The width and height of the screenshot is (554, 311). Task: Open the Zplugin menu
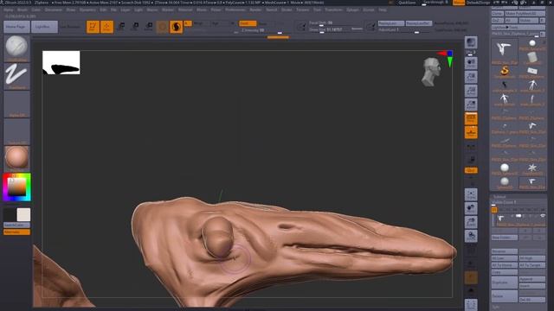click(352, 10)
